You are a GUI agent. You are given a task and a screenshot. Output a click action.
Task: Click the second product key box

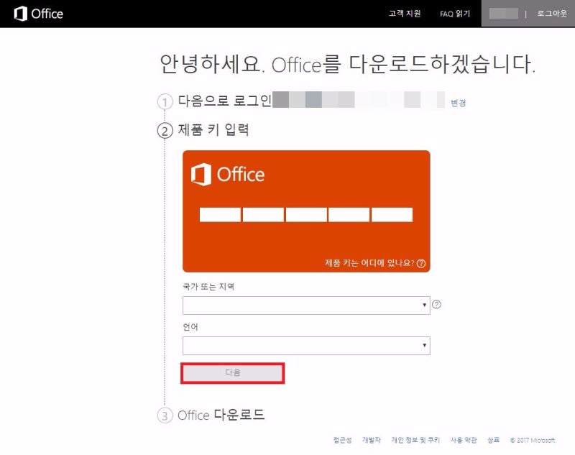[x=263, y=214]
